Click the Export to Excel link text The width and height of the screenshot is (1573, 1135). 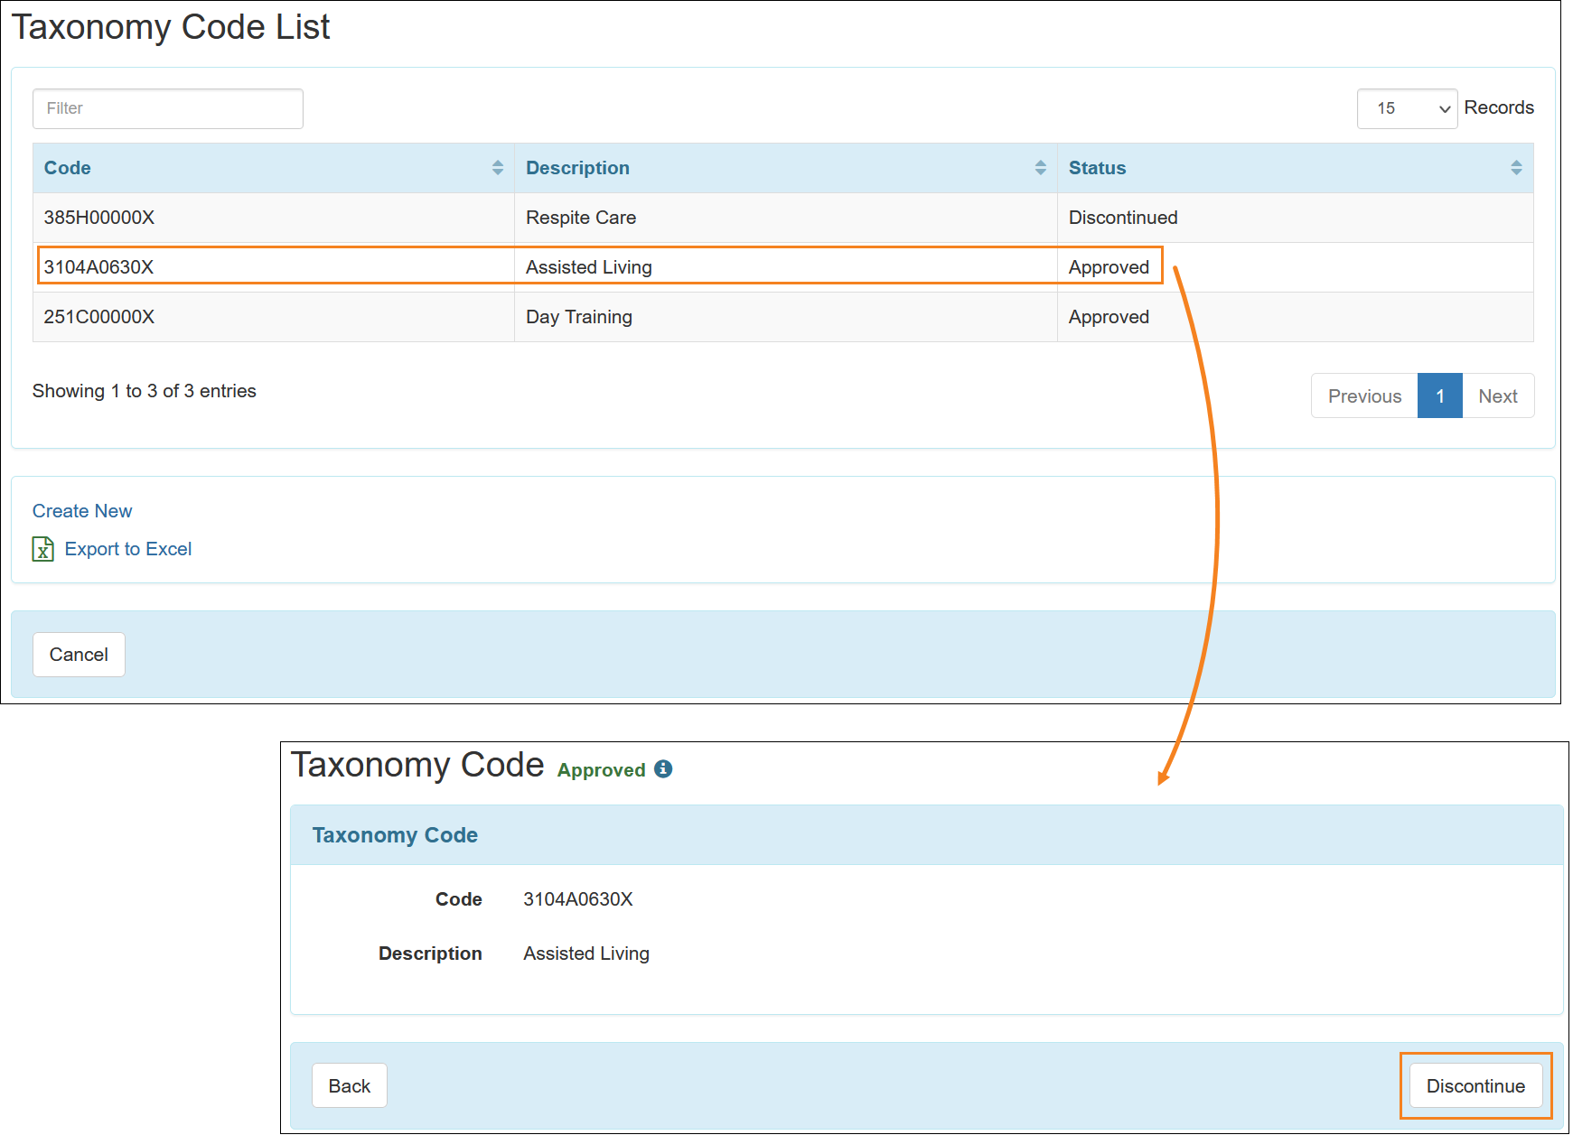point(127,549)
